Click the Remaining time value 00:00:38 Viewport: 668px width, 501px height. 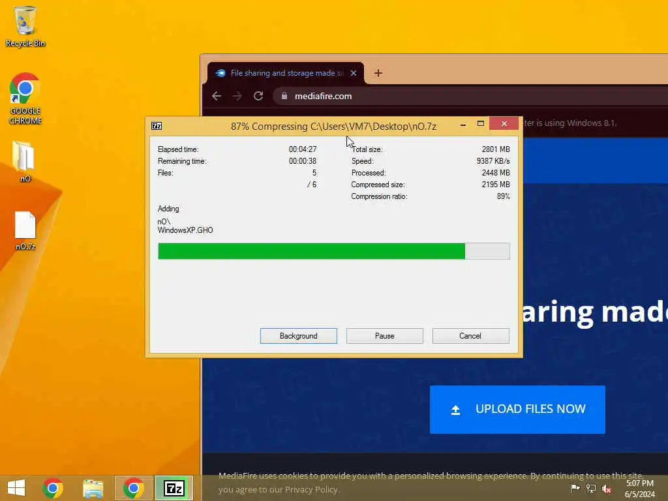coord(303,161)
